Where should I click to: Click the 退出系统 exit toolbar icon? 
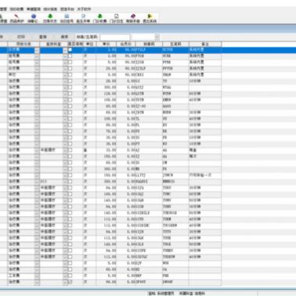[150, 19]
